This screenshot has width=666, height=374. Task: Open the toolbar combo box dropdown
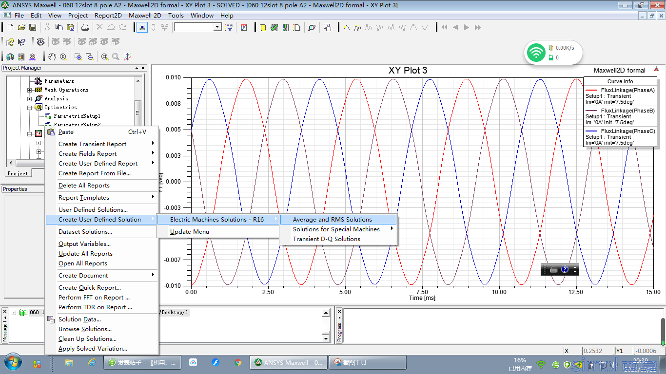tap(217, 27)
